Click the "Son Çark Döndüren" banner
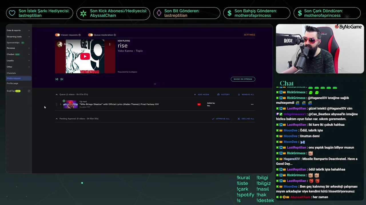 (x=327, y=13)
